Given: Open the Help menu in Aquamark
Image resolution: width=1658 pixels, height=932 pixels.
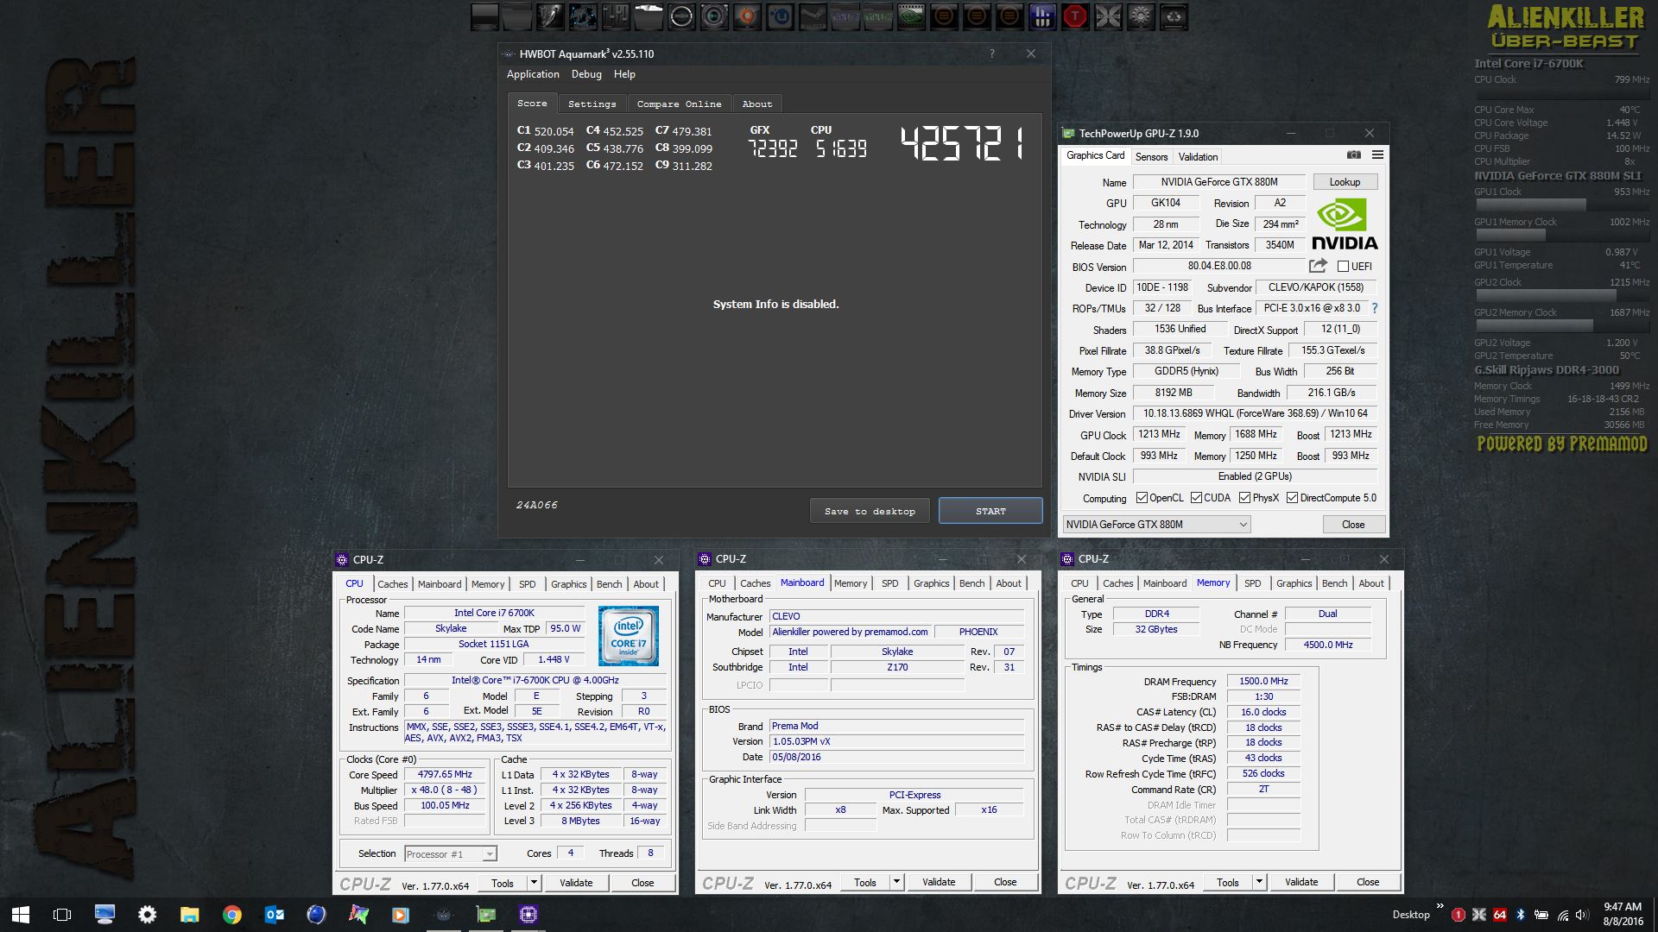Looking at the screenshot, I should tap(624, 74).
